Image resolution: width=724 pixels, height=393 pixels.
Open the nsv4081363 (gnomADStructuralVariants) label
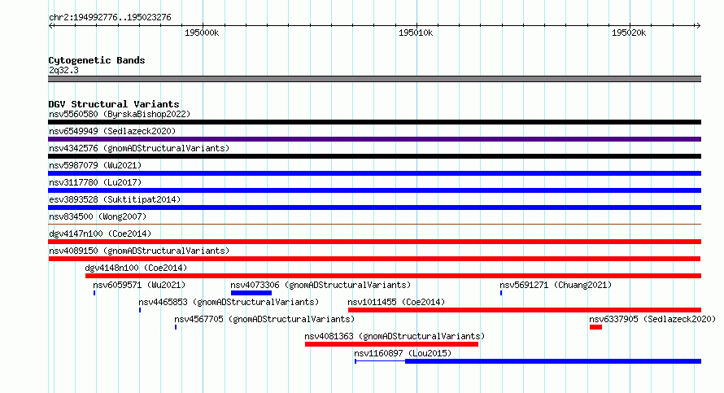(x=395, y=336)
